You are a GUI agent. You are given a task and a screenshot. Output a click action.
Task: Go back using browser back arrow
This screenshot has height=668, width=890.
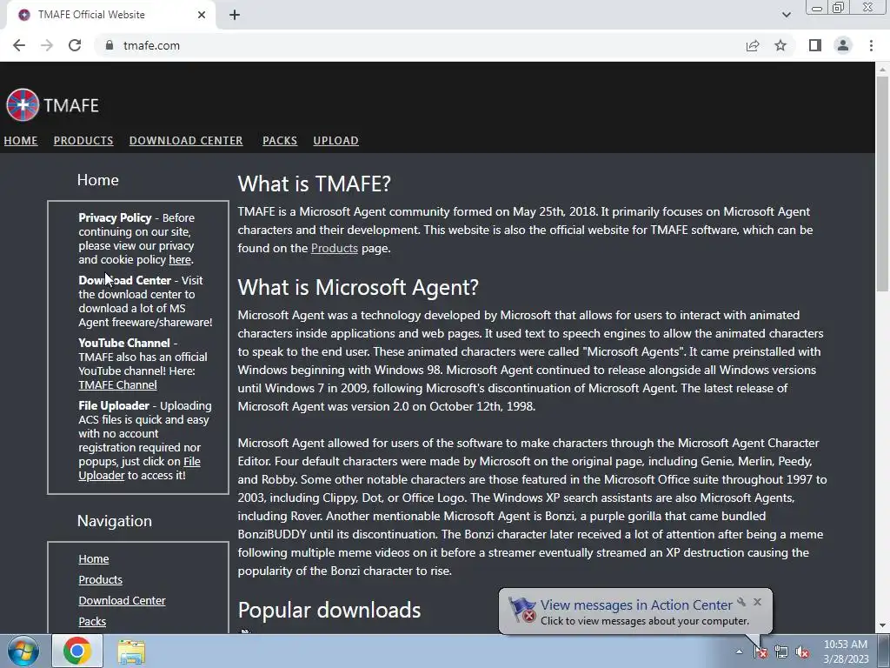(x=19, y=45)
